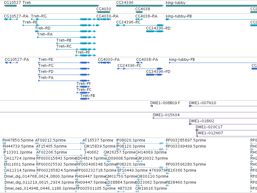Select EST RE16366.5prime
Viewport: 257px width, 193px height.
[167, 173]
